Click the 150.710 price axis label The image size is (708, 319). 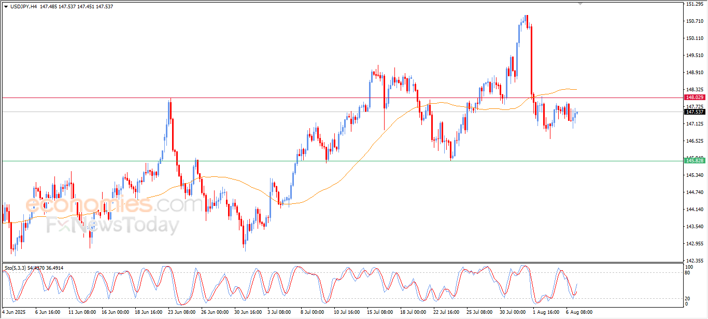click(695, 21)
